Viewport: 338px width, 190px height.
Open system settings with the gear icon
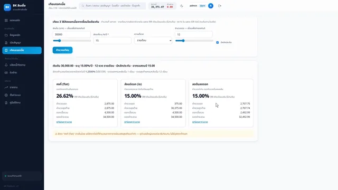(x=22, y=95)
